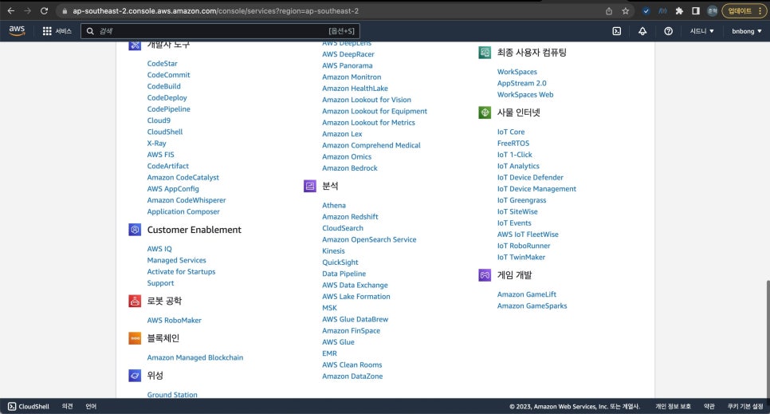This screenshot has height=414, width=770.
Task: Click the game development category icon
Action: (x=485, y=275)
